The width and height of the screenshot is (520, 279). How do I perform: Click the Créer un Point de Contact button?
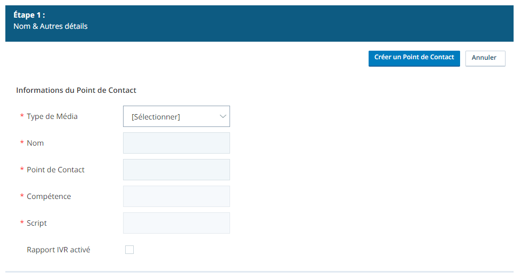[x=414, y=59]
